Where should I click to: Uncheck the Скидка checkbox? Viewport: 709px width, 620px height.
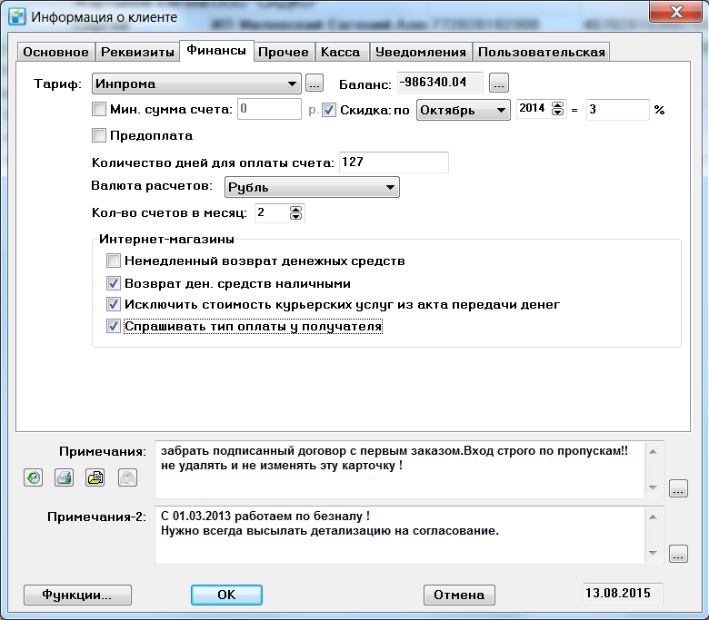329,110
